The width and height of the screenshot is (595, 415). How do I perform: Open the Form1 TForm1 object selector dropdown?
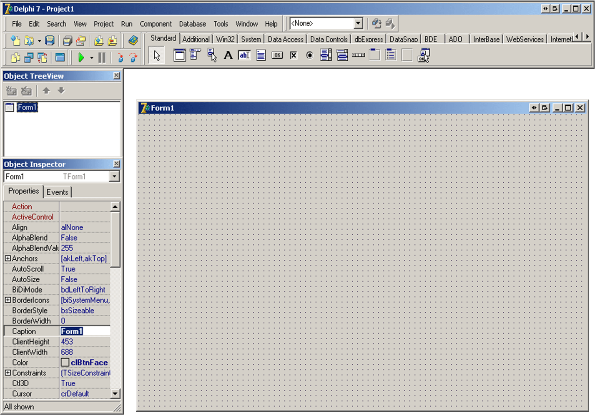(115, 176)
